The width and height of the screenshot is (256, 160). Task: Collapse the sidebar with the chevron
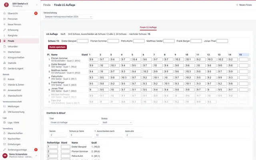[37, 5]
